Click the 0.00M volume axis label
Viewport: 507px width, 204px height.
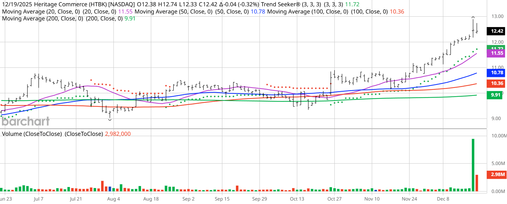pyautogui.click(x=498, y=191)
